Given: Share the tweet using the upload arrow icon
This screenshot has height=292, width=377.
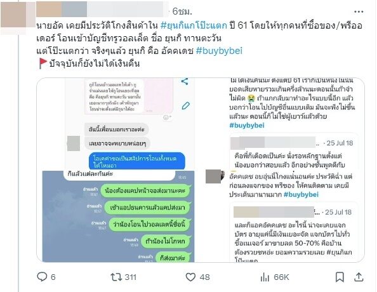Looking at the screenshot, I should (359, 277).
